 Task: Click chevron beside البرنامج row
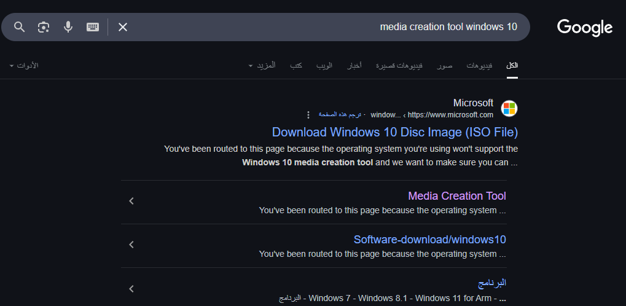pos(131,288)
